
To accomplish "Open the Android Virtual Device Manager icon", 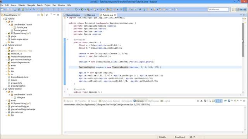I will (x=23, y=9).
